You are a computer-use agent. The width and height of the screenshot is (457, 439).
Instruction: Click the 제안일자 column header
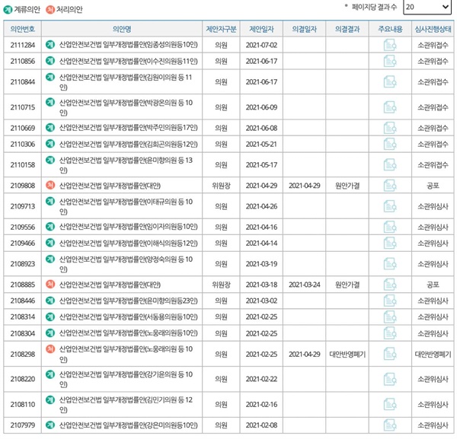pyautogui.click(x=261, y=29)
